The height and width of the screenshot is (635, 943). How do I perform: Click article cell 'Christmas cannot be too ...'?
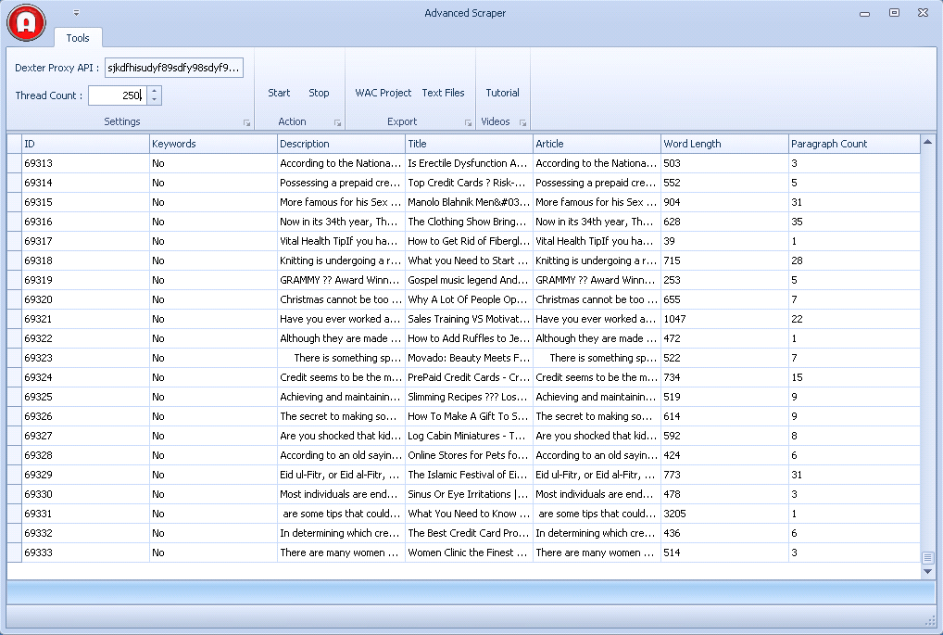tap(597, 299)
